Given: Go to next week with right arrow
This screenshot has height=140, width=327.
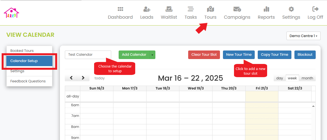Looking at the screenshot, I should (83, 78).
